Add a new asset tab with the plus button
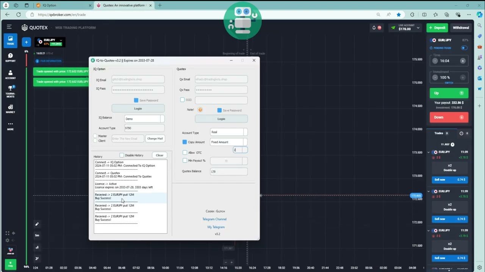Viewport: 485px width, 272px height. tap(26, 42)
